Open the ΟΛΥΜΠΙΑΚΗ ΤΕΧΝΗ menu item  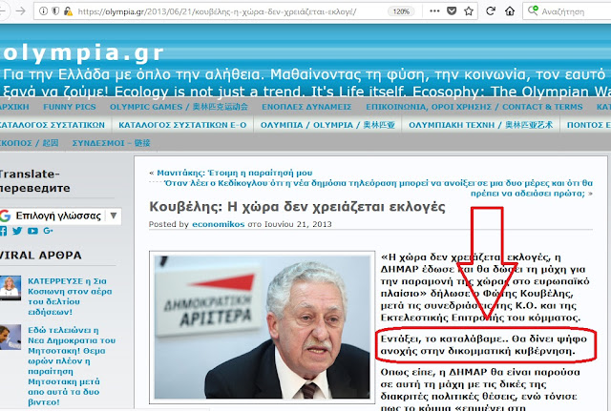(x=480, y=125)
